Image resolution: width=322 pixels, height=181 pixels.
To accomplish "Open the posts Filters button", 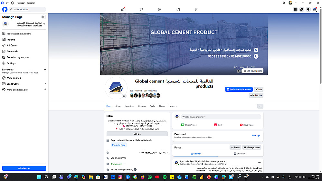I will [235, 148].
